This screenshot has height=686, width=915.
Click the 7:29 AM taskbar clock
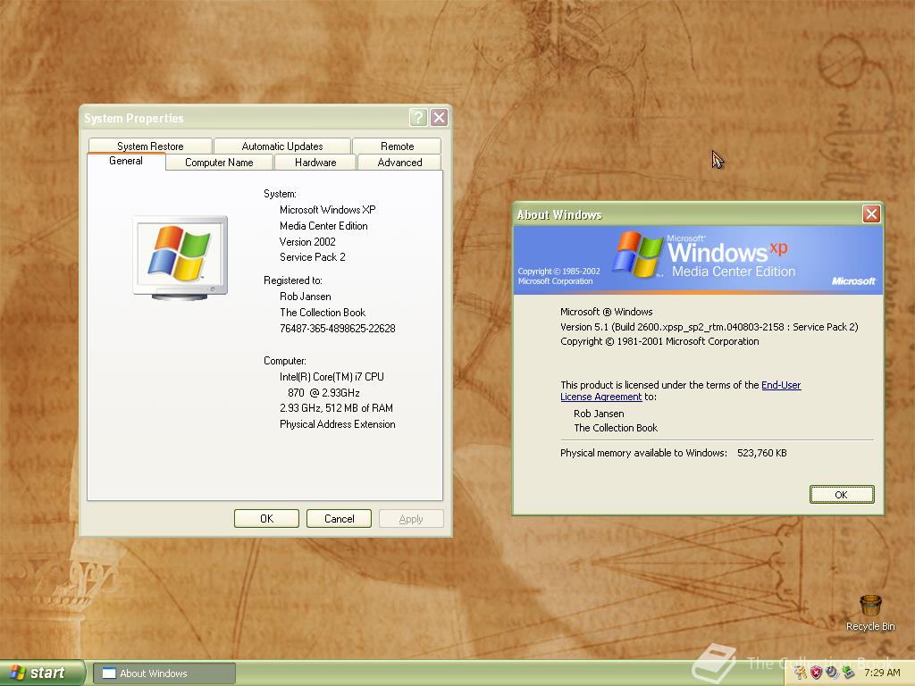tap(882, 673)
